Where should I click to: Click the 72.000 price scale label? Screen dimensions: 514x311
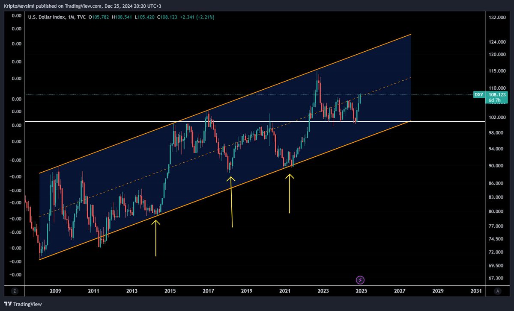click(497, 252)
